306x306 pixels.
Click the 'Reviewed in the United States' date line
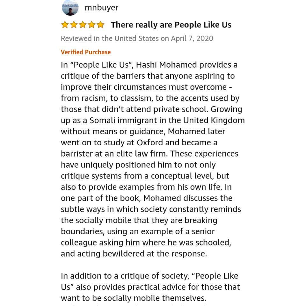point(137,39)
